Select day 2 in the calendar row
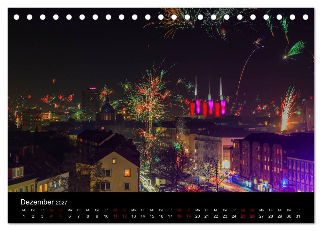The image size is (322, 231). (x=33, y=216)
